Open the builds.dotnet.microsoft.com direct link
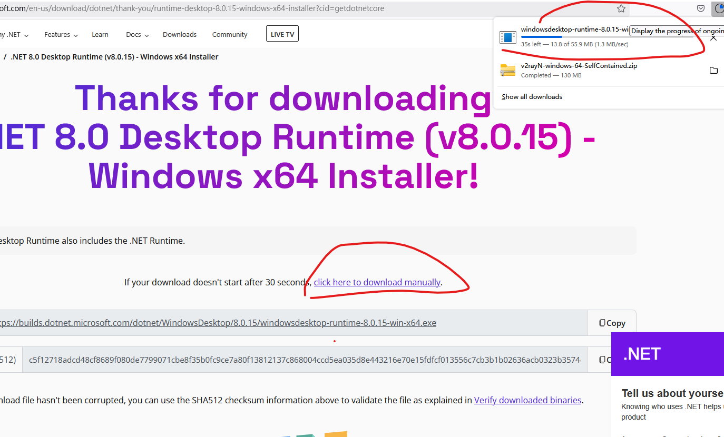The width and height of the screenshot is (724, 437). 218,323
